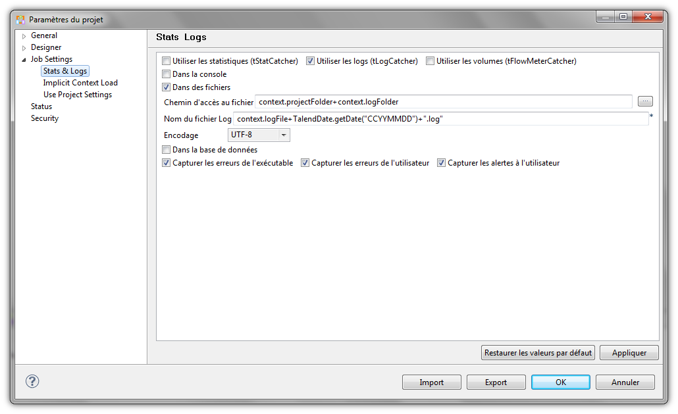Viewport: 678px width, 414px height.
Task: Check the Dans la console option
Action: (167, 74)
